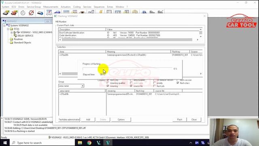Click the ECUs folder icon in tree

(11, 29)
